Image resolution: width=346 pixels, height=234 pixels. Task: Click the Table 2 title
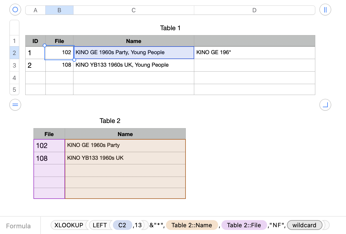(x=110, y=121)
